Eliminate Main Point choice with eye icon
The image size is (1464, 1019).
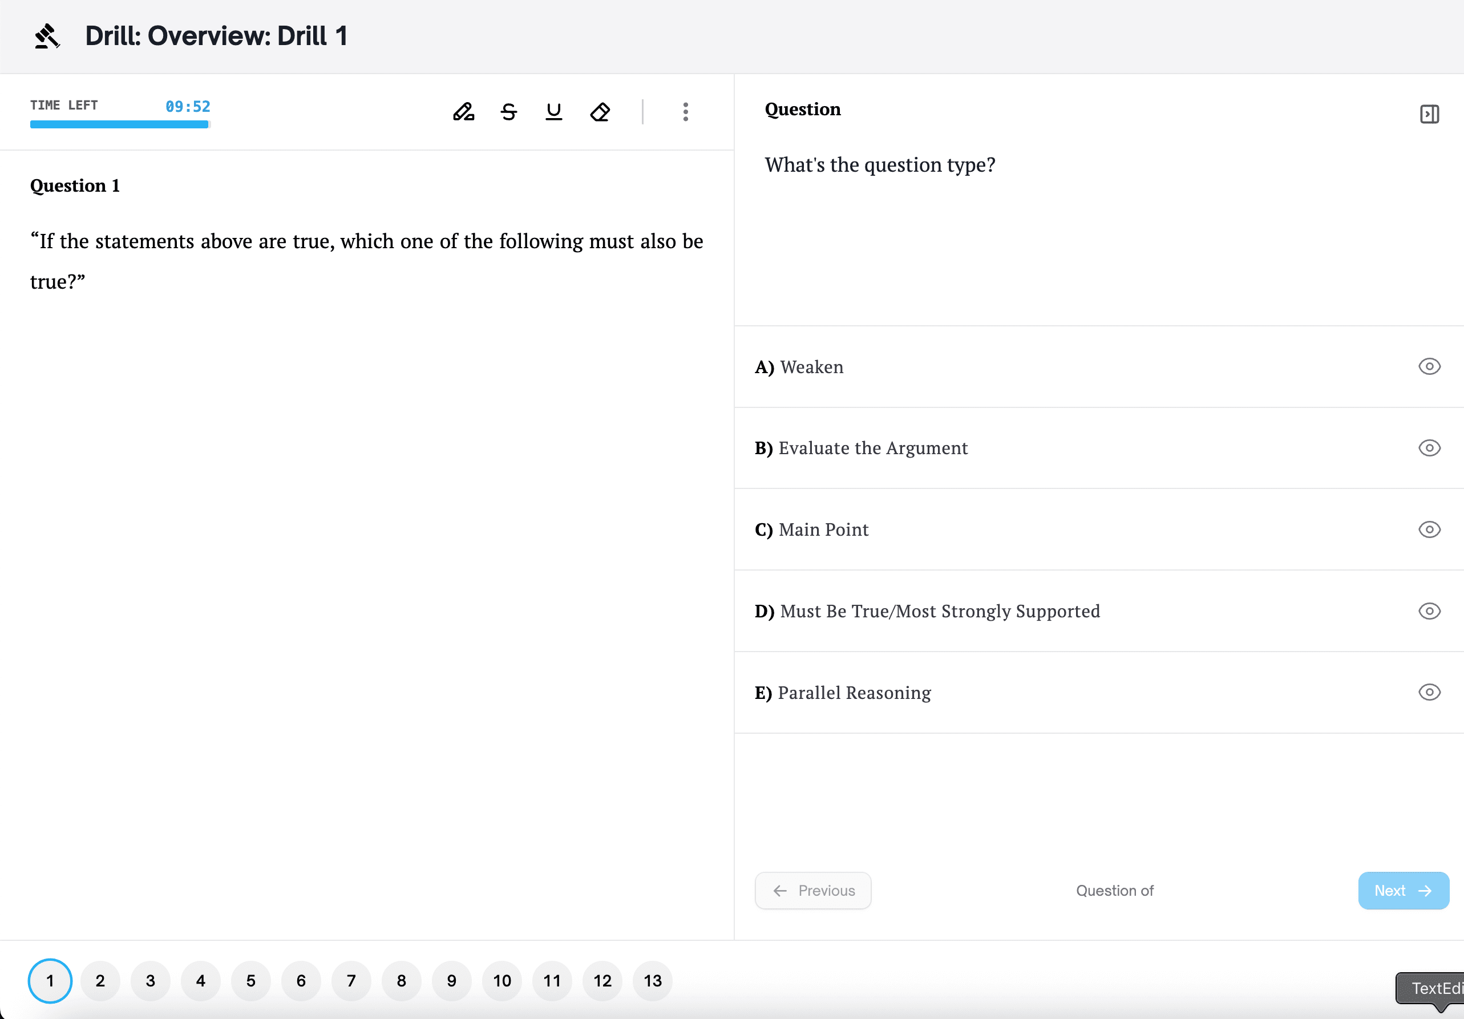coord(1429,530)
